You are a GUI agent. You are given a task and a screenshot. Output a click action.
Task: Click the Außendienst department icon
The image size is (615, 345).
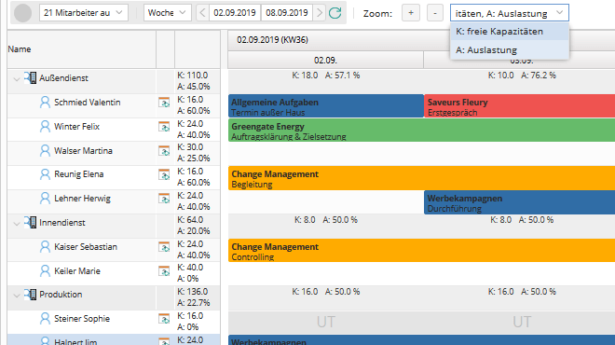point(30,77)
